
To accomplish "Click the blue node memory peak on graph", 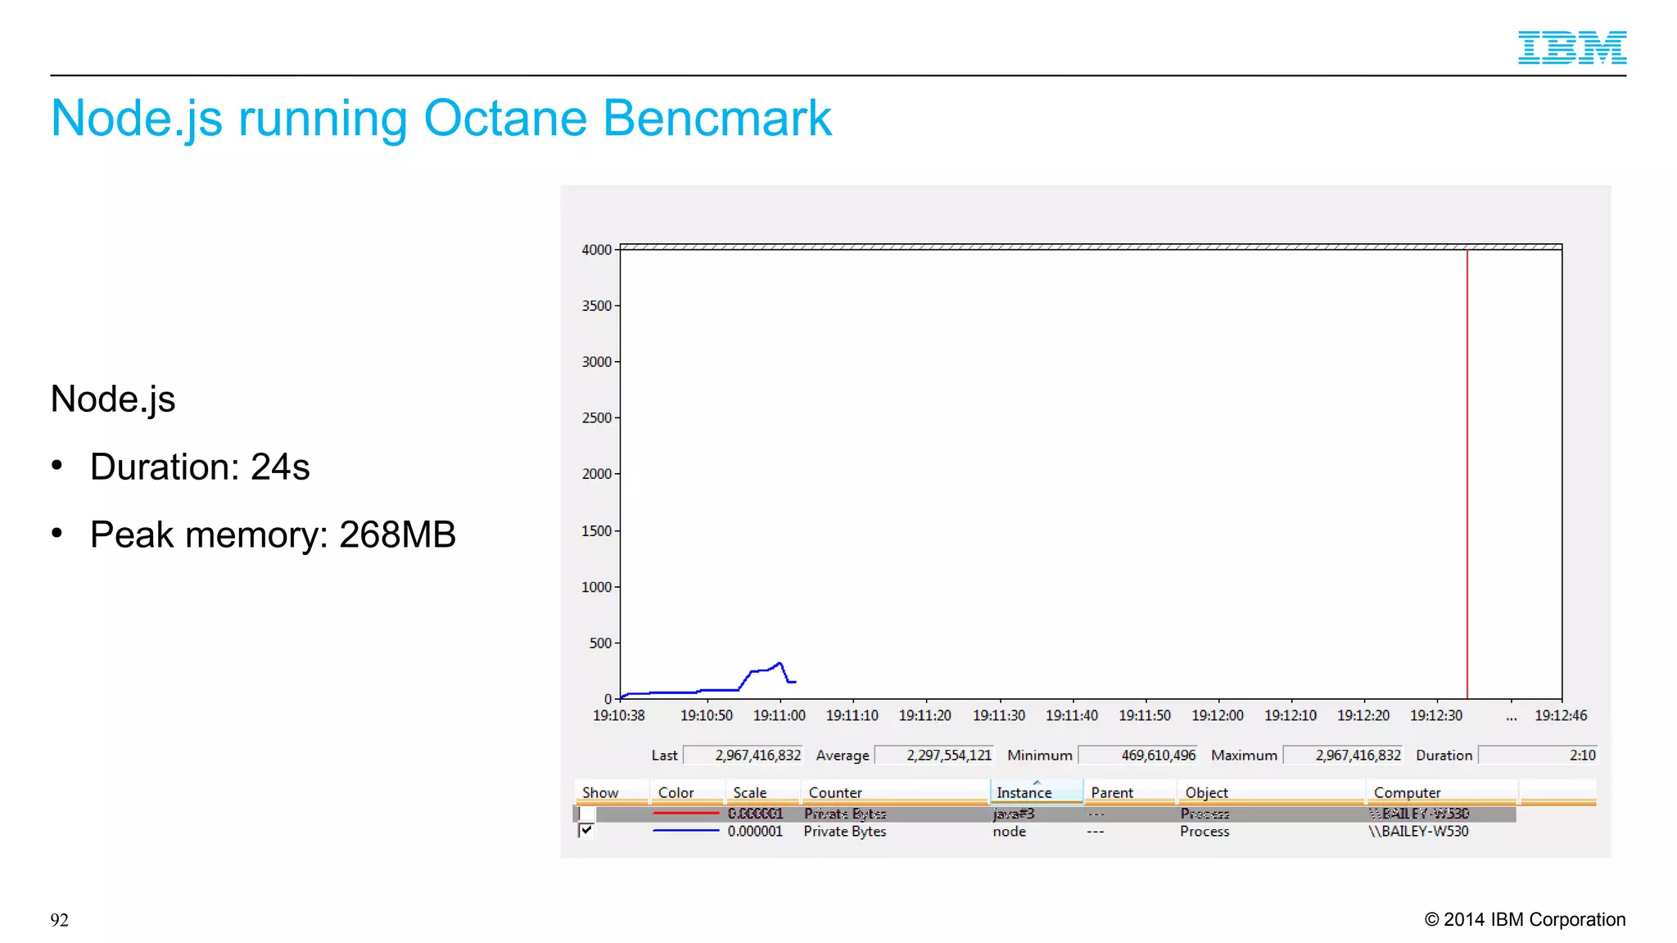I will [780, 663].
